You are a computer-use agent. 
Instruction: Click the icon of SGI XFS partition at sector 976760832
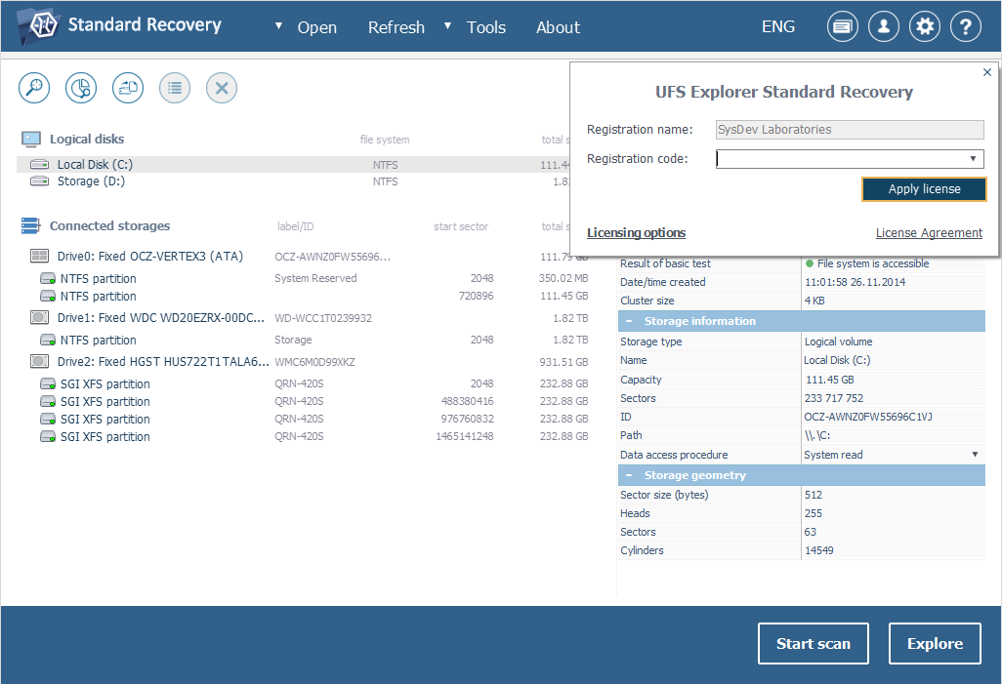[x=48, y=419]
